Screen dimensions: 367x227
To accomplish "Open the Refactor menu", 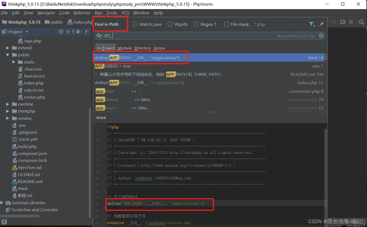I will coord(82,13).
